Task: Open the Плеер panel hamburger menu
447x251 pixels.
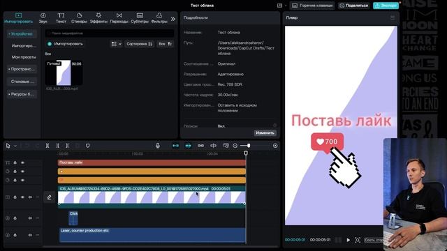Action: pos(393,17)
